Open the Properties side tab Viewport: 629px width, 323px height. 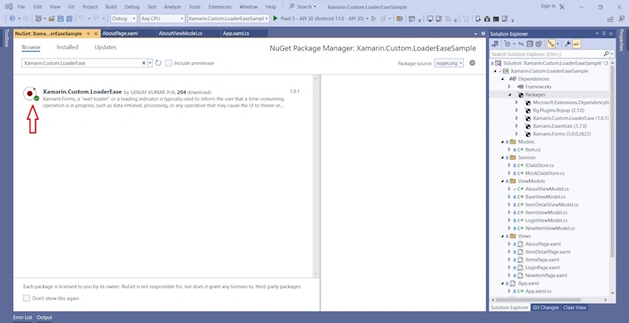(623, 40)
